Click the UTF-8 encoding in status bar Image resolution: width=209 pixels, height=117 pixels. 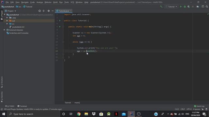(189, 109)
